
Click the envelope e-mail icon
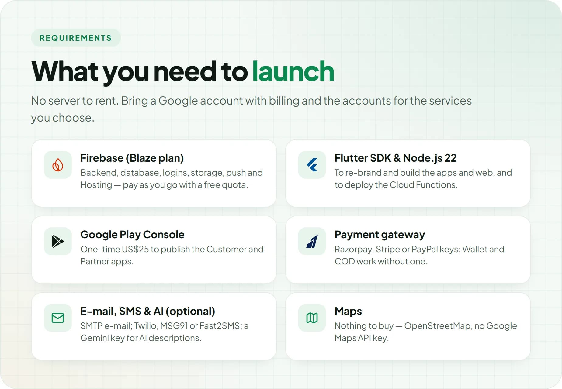point(58,318)
